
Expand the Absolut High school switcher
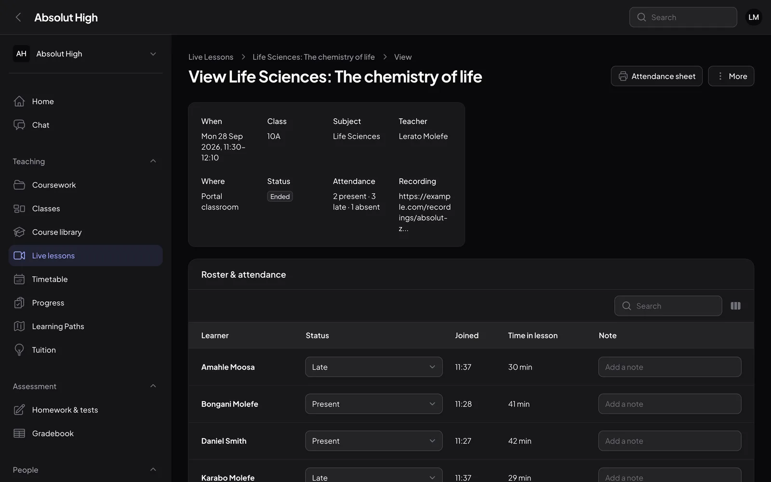click(86, 54)
